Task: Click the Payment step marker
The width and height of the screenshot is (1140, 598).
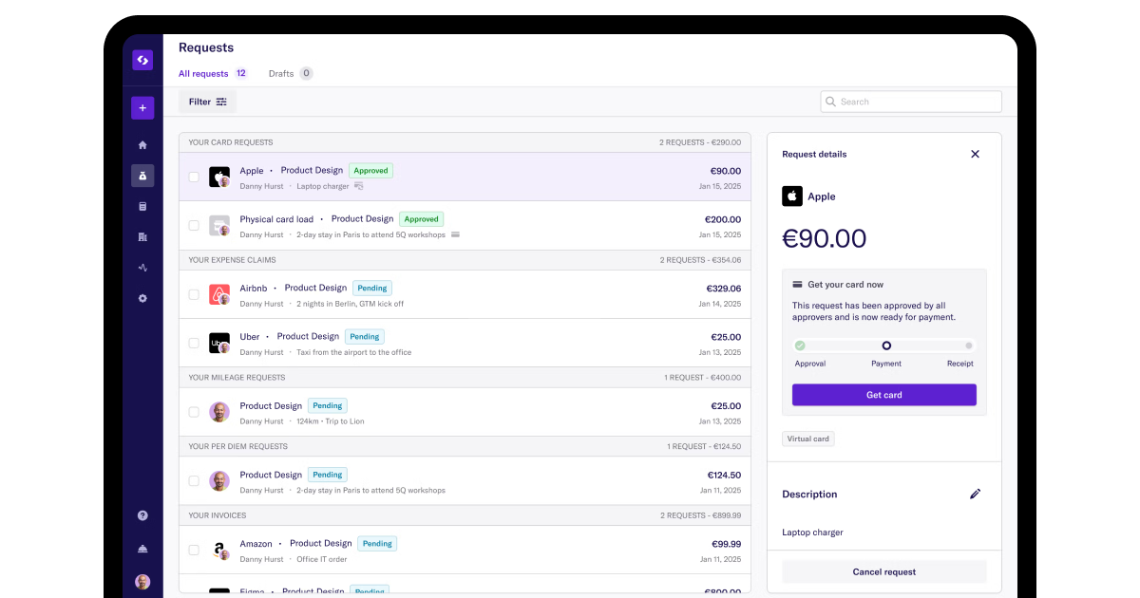Action: 886,346
